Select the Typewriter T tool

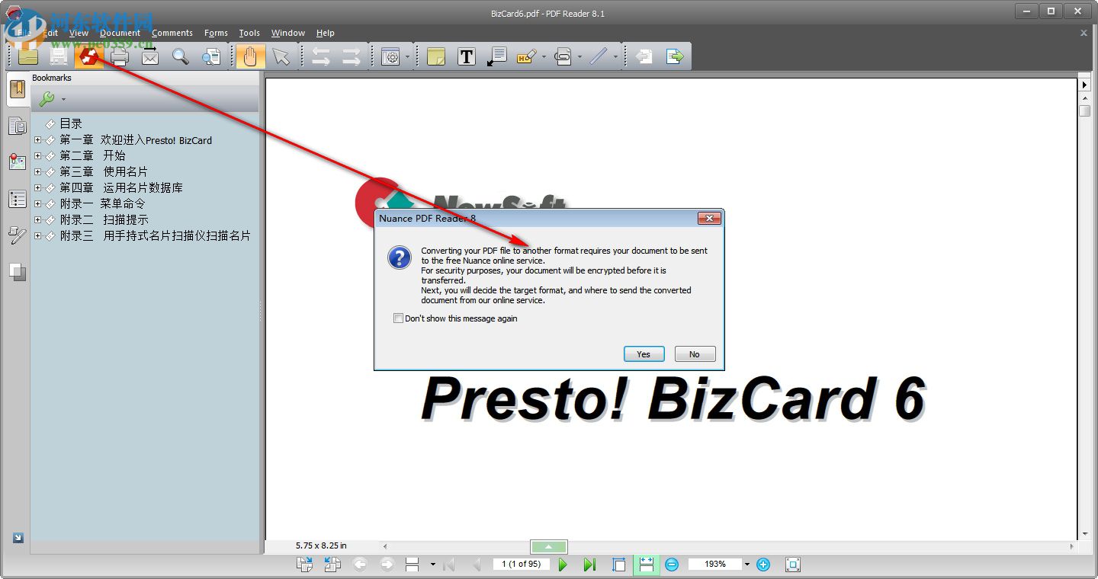467,56
